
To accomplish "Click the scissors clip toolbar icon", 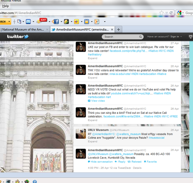I will 97,21.
